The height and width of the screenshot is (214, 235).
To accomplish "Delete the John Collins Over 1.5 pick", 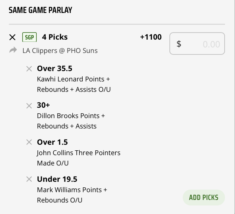I will 29,142.
